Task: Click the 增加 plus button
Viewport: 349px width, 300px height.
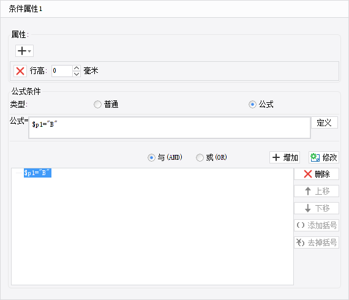Action: pyautogui.click(x=285, y=157)
